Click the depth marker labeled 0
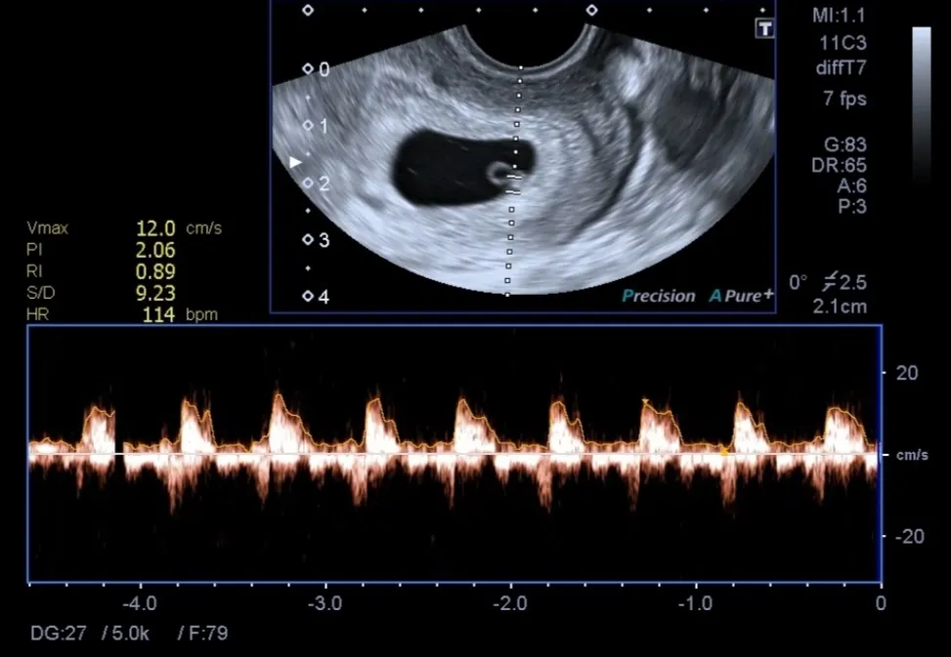This screenshot has width=951, height=657. [317, 69]
